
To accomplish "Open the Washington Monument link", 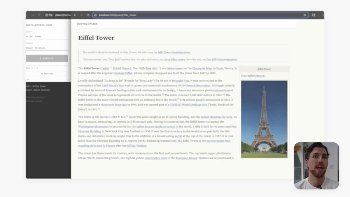I will [x=93, y=127].
